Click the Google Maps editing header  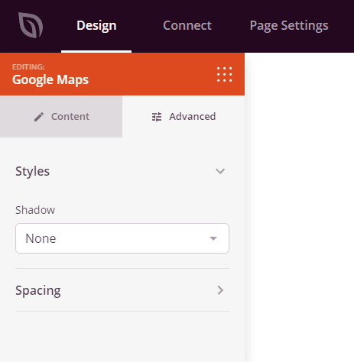tap(122, 74)
